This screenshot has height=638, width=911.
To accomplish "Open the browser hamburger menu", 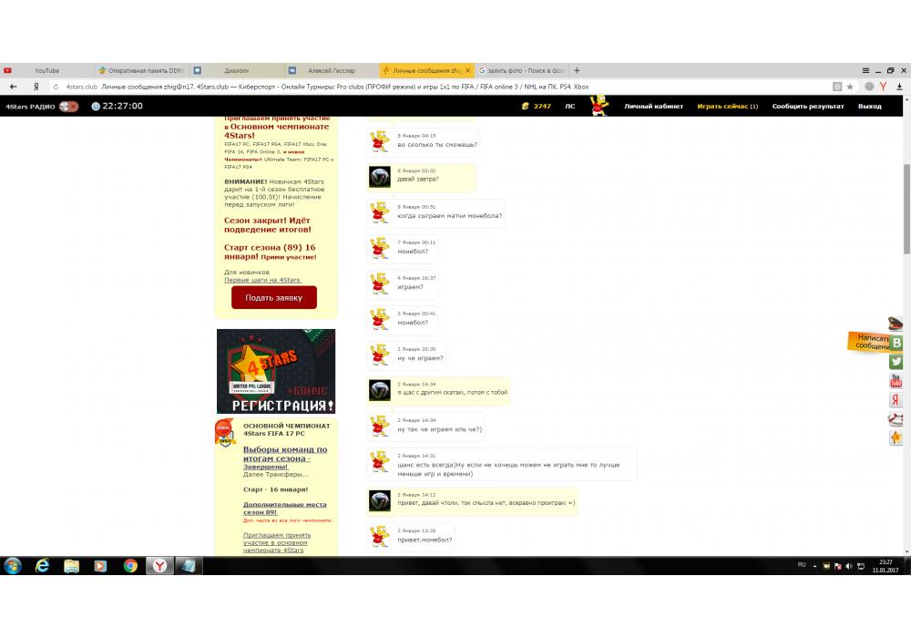I will point(865,70).
